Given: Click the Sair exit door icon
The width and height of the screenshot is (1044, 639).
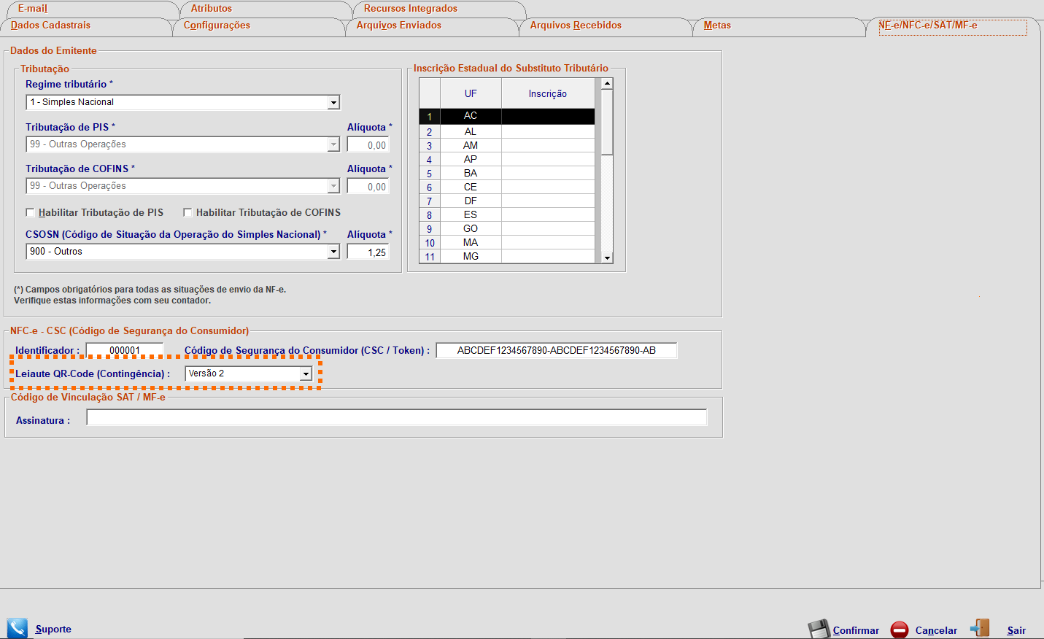Looking at the screenshot, I should tap(980, 628).
